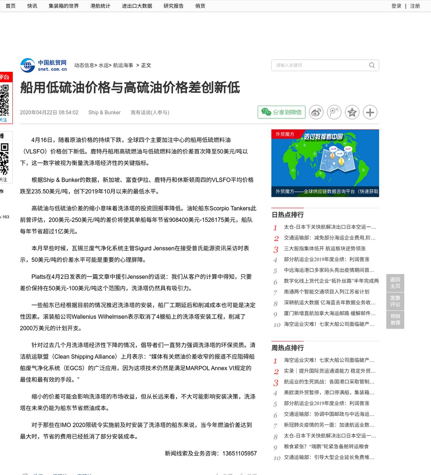Viewport: 431px width, 475px height.
Task: Open 进出口大数据 navigation item
Action: pyautogui.click(x=137, y=6)
